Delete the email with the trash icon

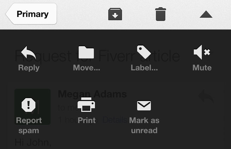click(160, 14)
